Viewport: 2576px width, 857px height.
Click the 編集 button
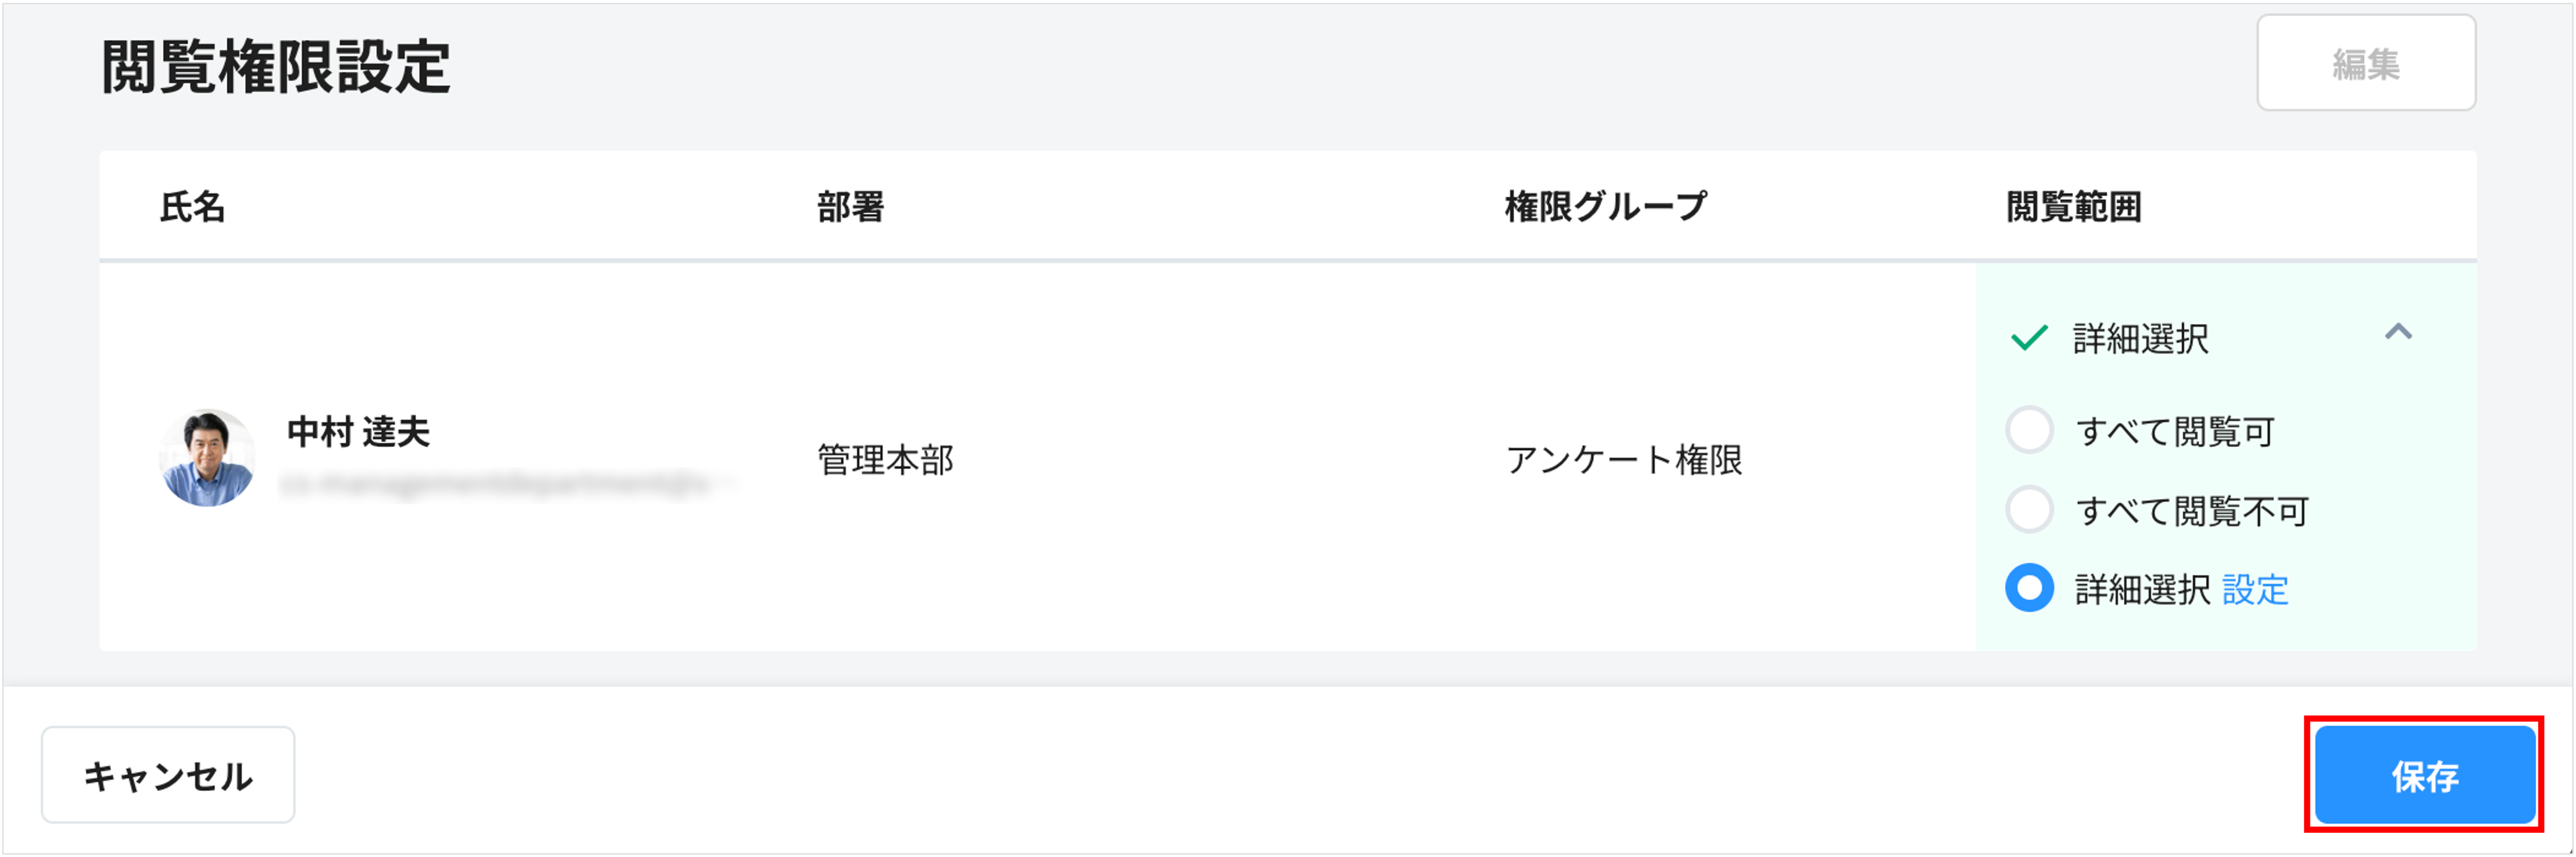coord(2365,64)
